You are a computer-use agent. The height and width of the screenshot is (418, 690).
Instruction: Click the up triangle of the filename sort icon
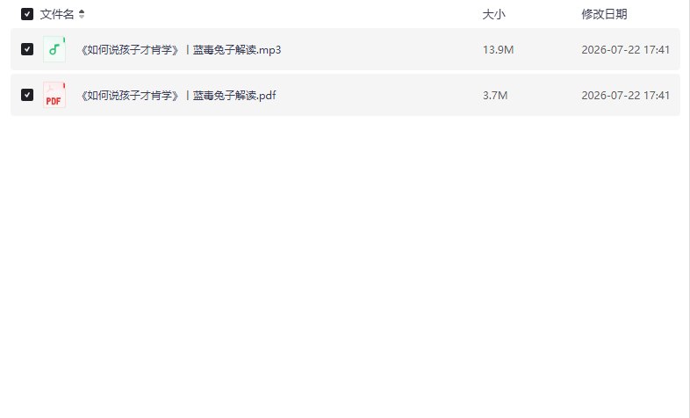click(82, 11)
